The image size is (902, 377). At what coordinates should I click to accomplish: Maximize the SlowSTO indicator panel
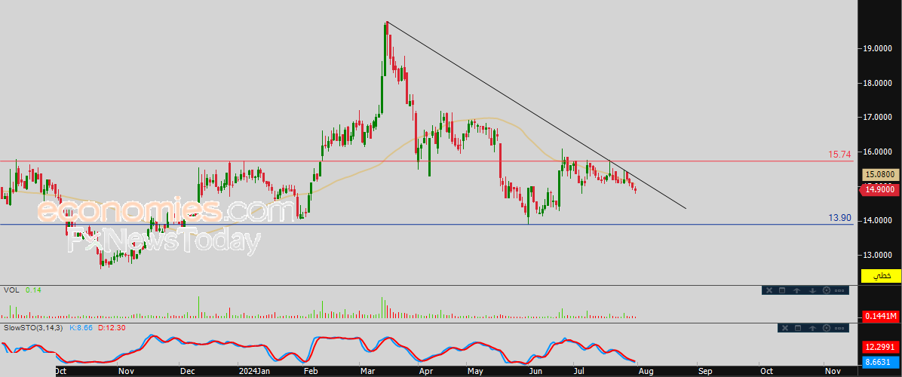point(798,327)
